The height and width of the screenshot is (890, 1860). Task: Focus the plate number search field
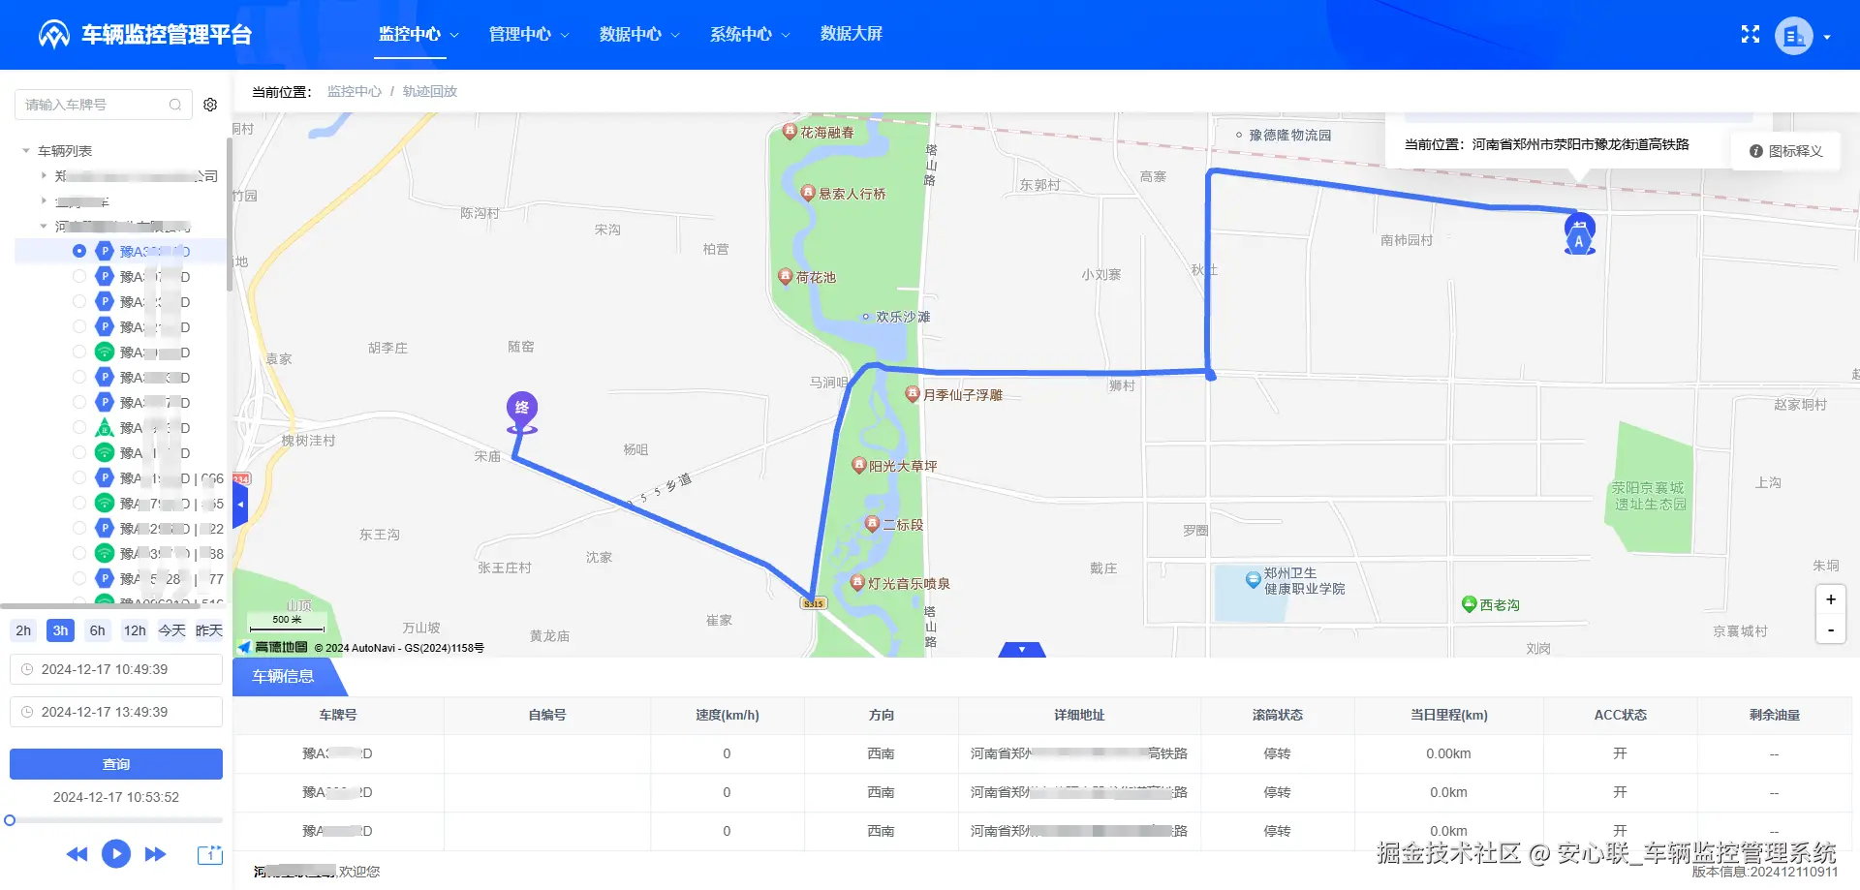click(102, 105)
